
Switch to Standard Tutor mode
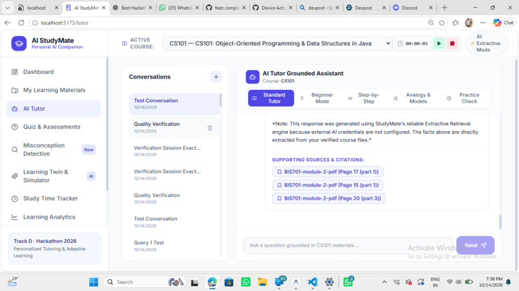tap(270, 98)
